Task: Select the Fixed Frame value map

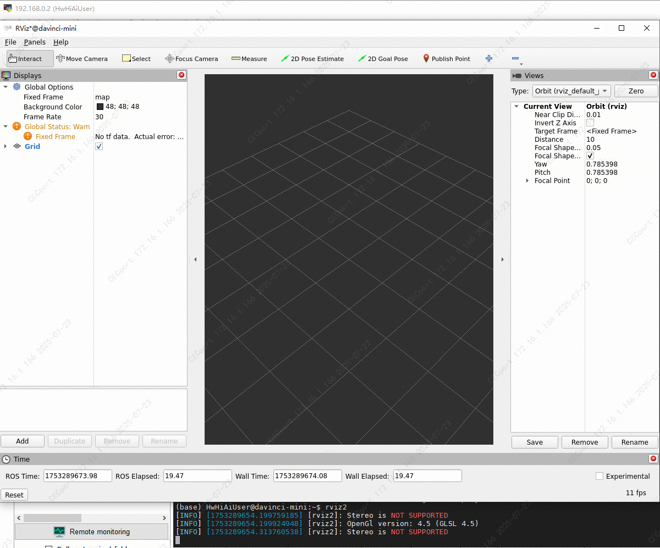Action: click(x=102, y=97)
